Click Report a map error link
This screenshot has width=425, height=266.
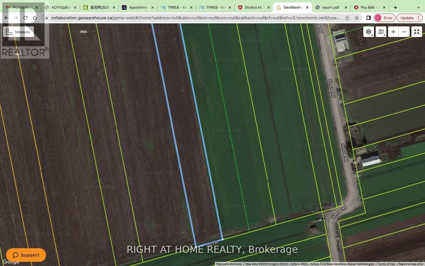click(x=411, y=264)
